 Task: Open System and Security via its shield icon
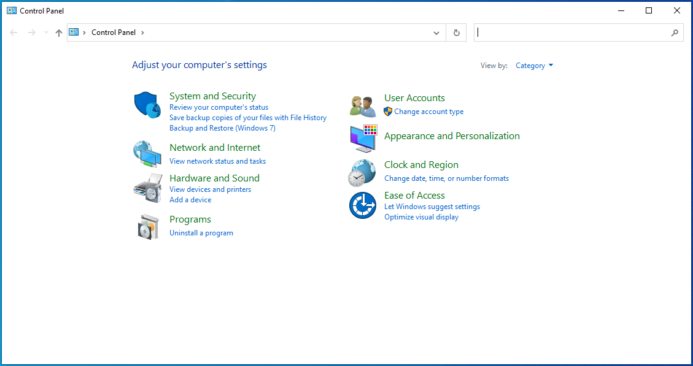click(x=147, y=105)
